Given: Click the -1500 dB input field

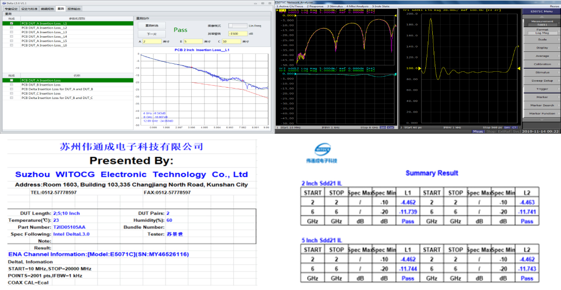Looking at the screenshot, I should 238,34.
